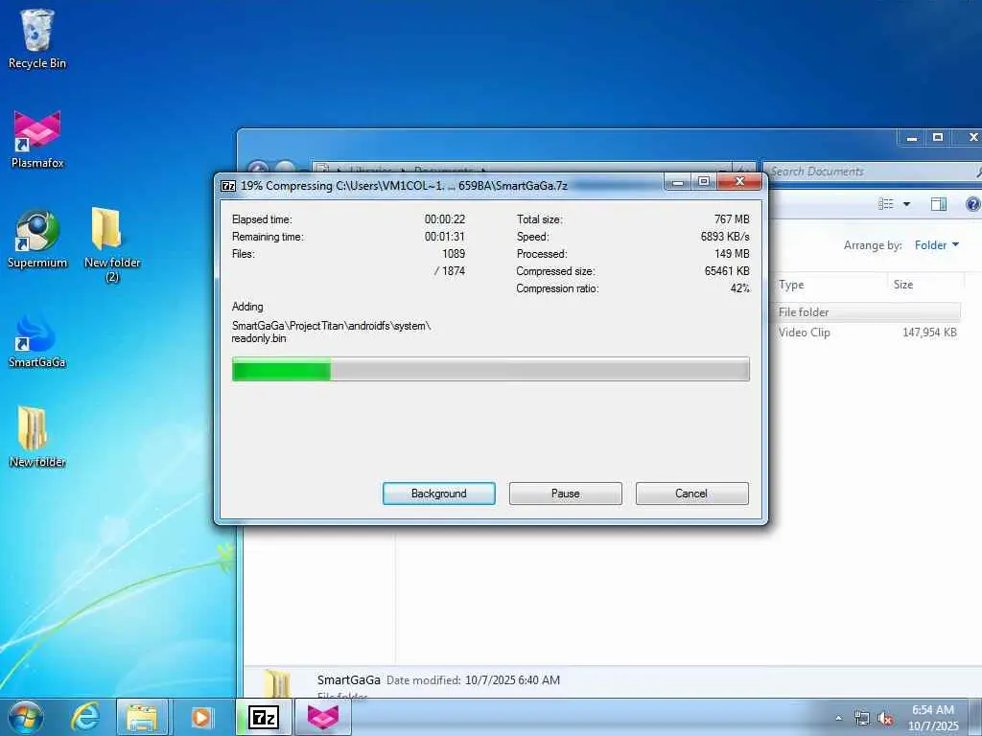The width and height of the screenshot is (982, 736).
Task: Click the Search Documents field in Explorer
Action: tap(871, 172)
